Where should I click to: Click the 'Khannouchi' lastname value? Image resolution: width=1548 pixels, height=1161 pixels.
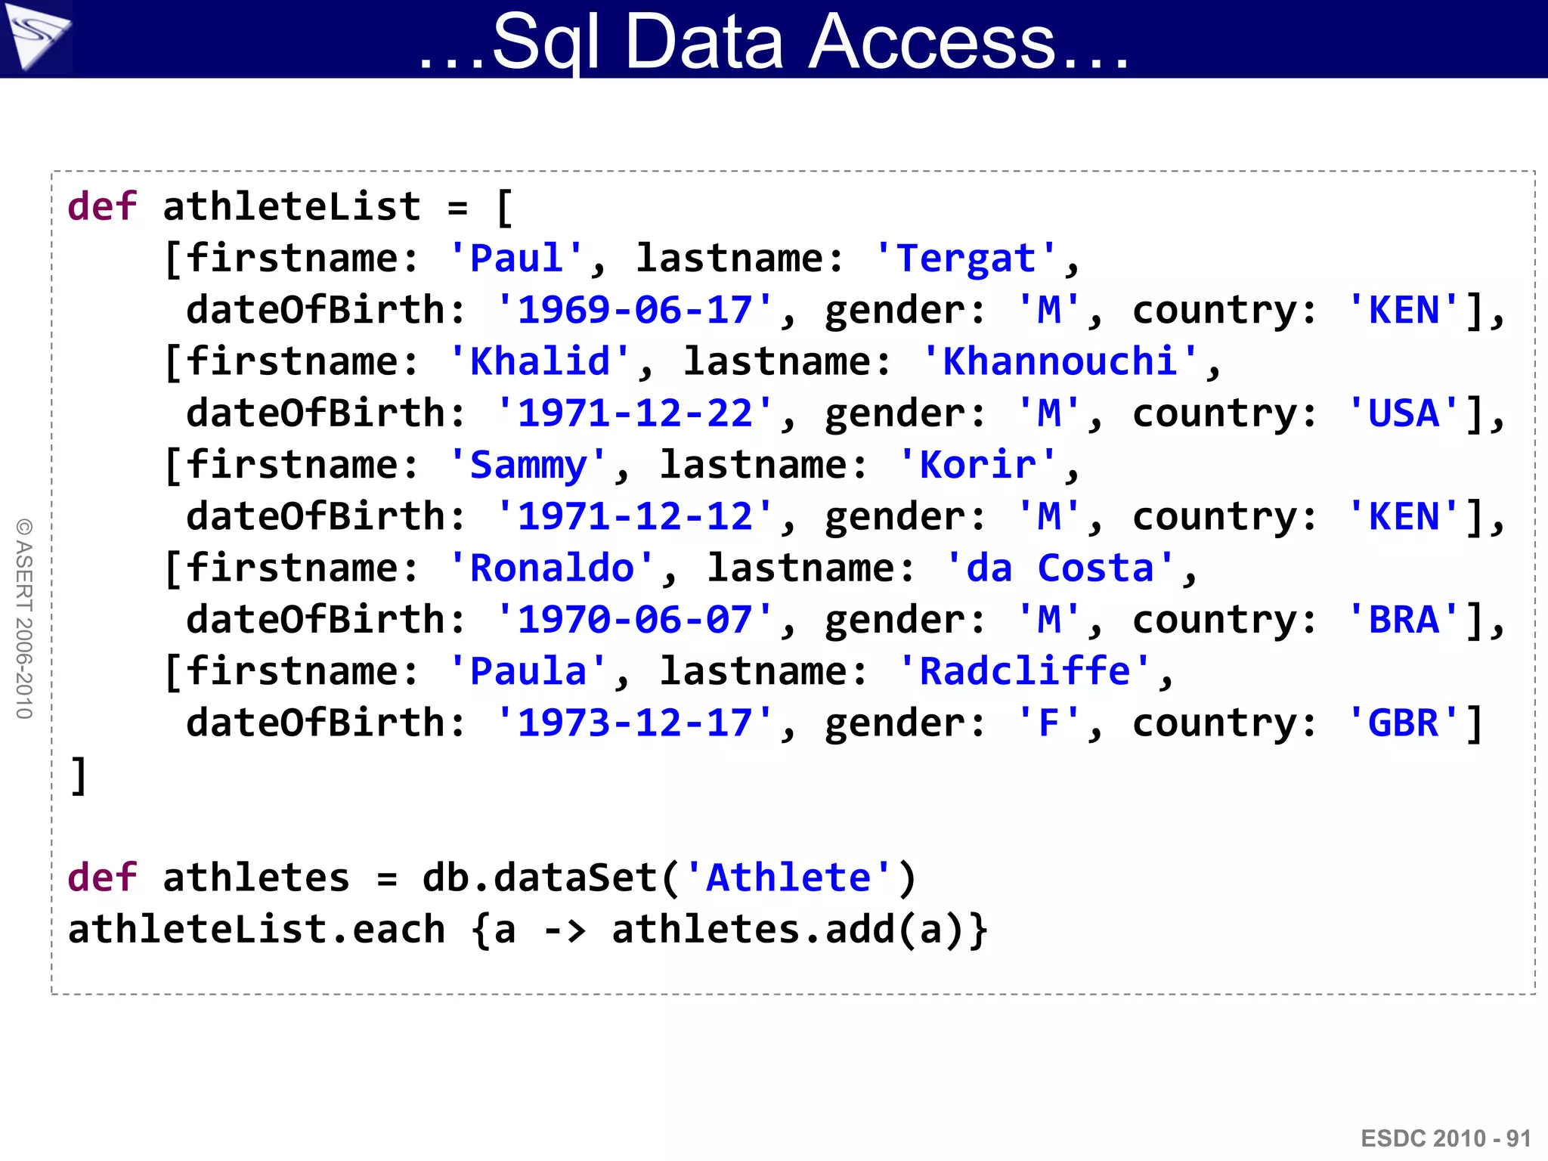pos(1060,361)
